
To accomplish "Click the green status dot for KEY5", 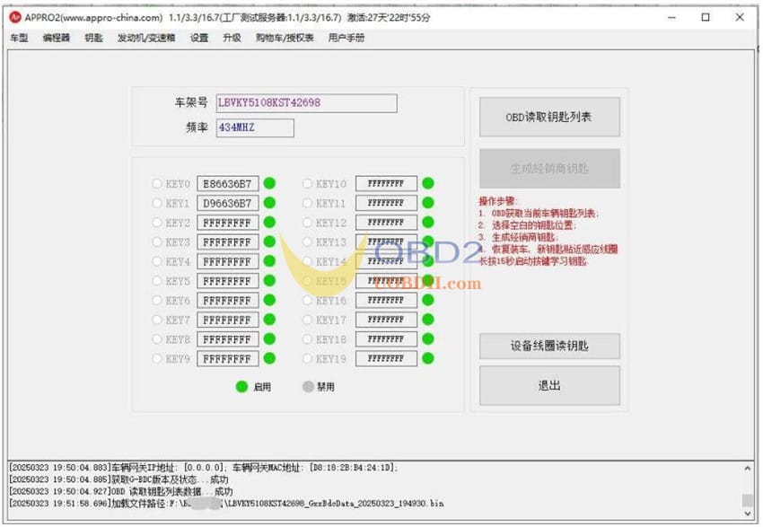I will [269, 281].
